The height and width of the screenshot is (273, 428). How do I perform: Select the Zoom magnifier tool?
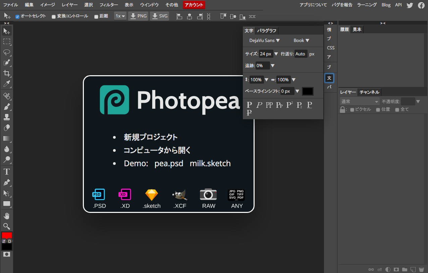[x=6, y=226]
